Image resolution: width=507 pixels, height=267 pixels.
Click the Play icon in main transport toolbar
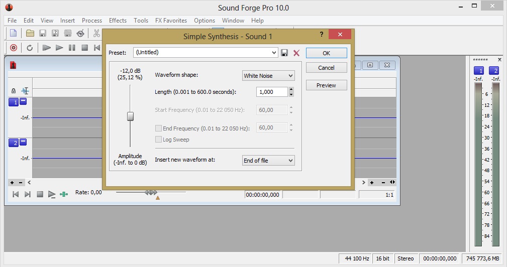[59, 48]
